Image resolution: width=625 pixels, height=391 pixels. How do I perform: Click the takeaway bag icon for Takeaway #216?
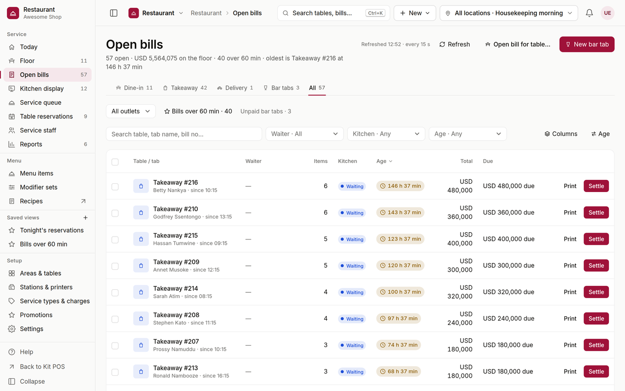click(x=141, y=186)
